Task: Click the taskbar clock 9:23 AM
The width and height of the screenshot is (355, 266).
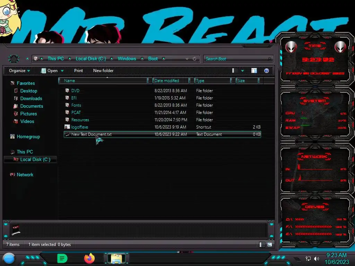Action: 336,255
